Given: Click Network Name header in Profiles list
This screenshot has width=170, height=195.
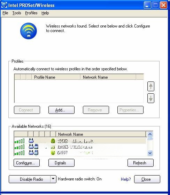Looking at the screenshot, I should click(x=108, y=77).
